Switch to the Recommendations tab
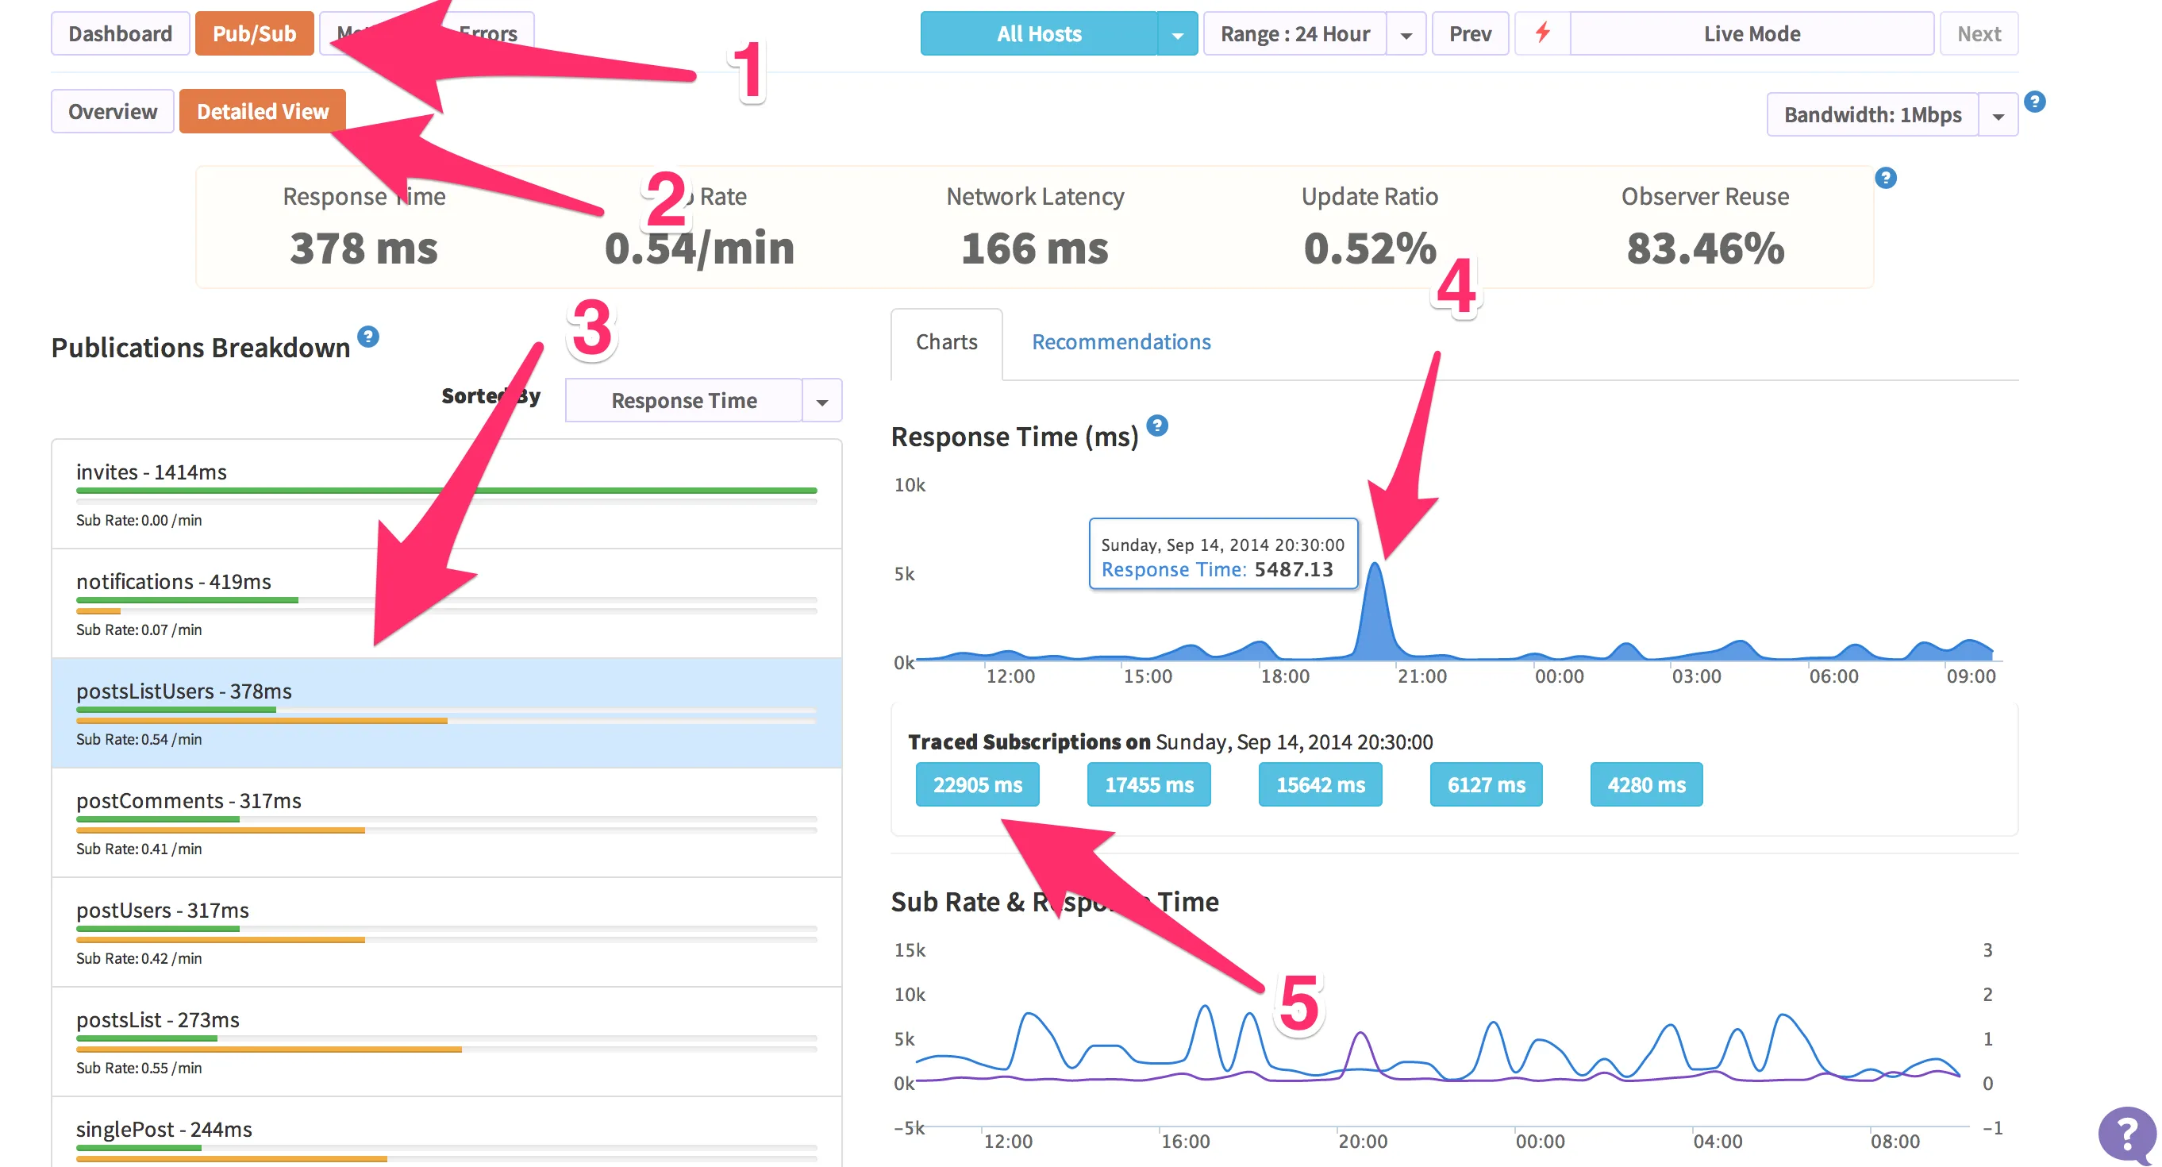 tap(1121, 341)
